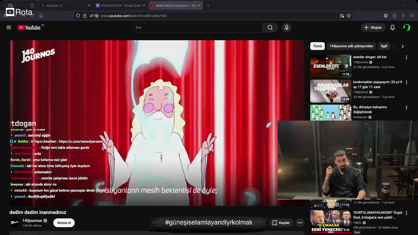Open options menu for the KURTULAMAYACAKSIN video
Screen dimensions: 418x235
[407, 213]
